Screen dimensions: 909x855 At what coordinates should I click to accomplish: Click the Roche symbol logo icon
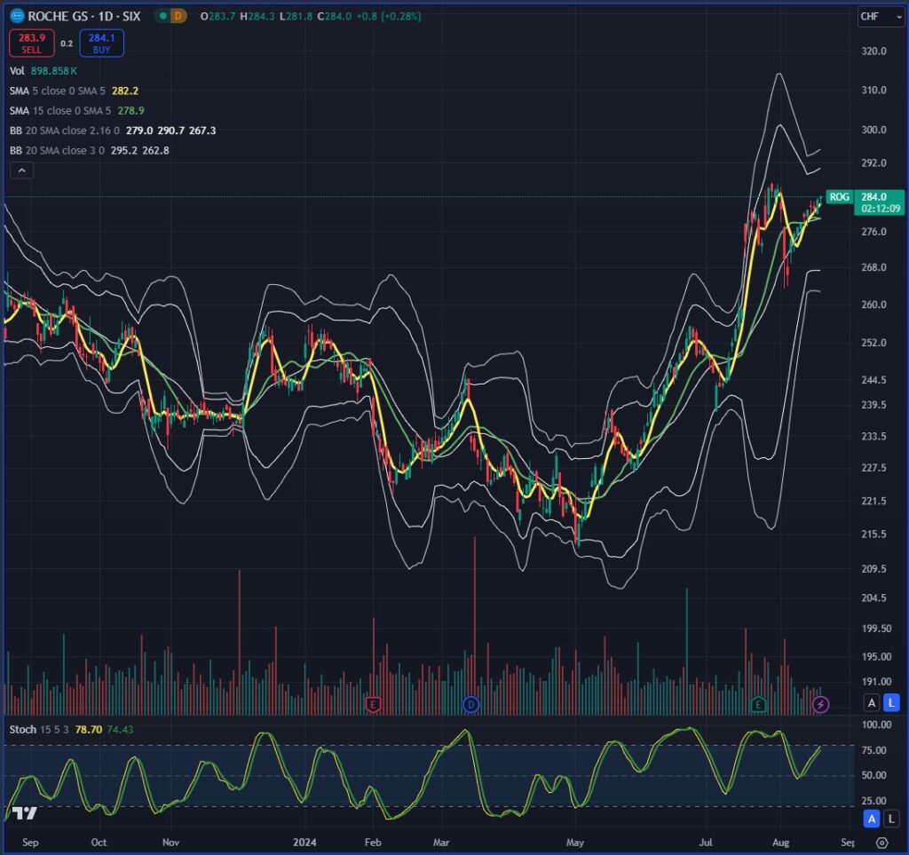[x=17, y=16]
